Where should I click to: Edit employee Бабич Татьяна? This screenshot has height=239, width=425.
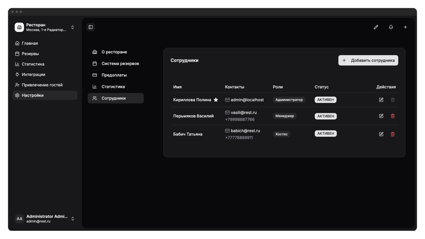click(x=381, y=134)
